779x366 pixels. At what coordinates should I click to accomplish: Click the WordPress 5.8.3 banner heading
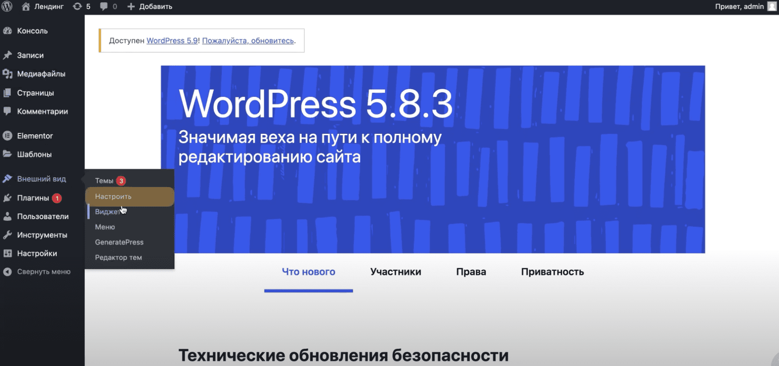tap(316, 103)
